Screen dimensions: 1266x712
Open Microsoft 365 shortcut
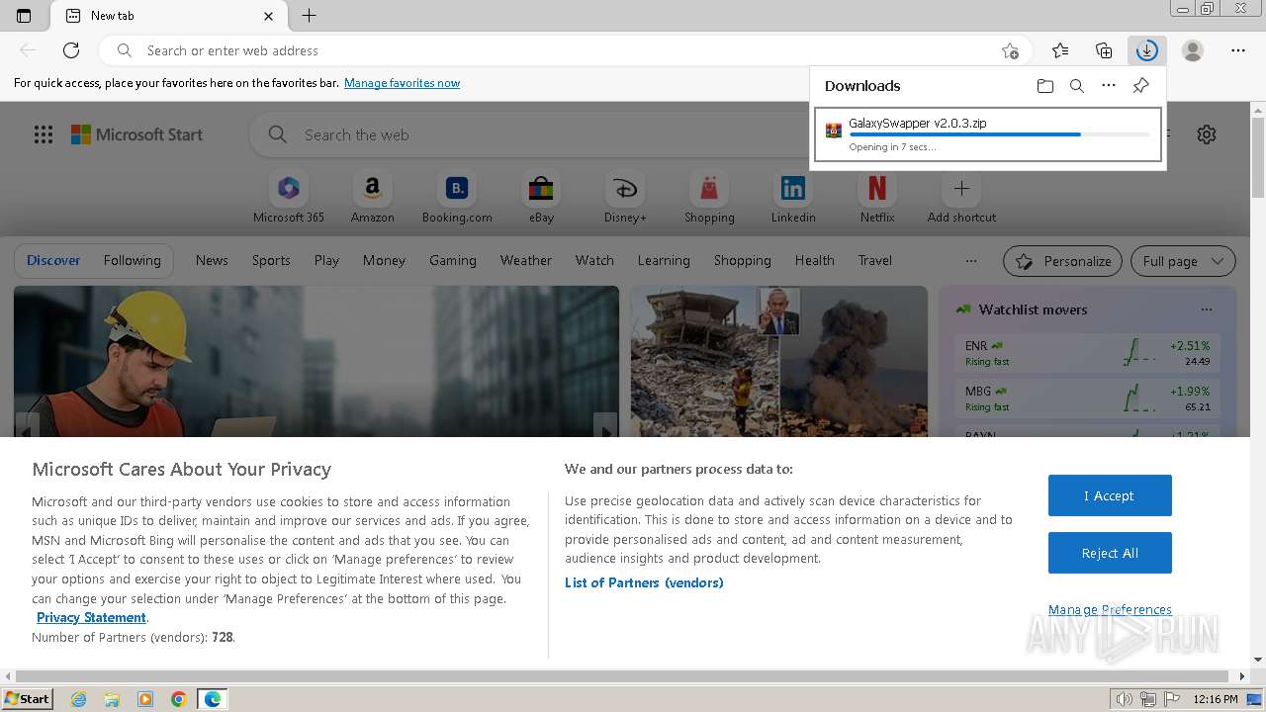pyautogui.click(x=289, y=197)
